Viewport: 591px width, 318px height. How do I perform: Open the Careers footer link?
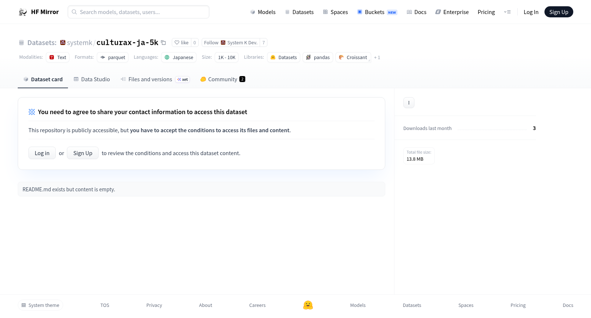click(x=257, y=305)
